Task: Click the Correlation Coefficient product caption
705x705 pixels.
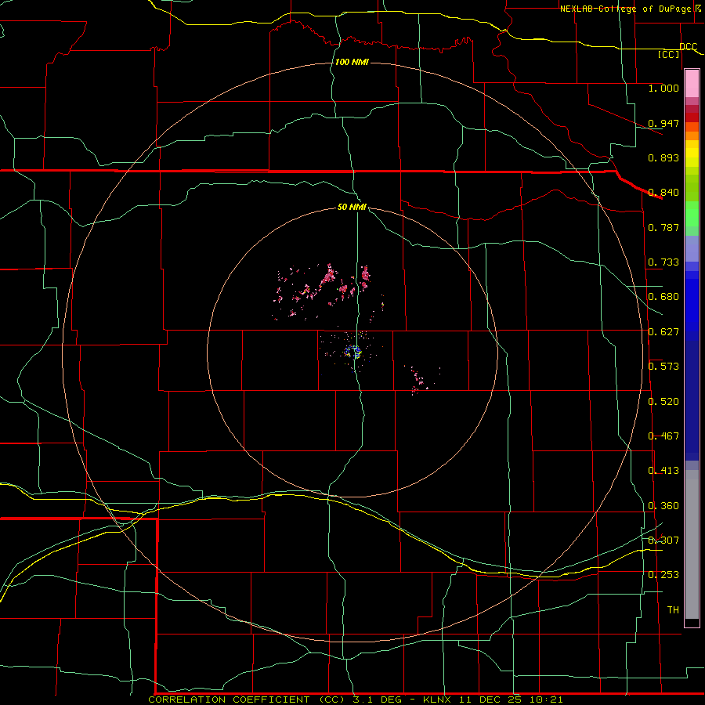Action: click(x=355, y=700)
